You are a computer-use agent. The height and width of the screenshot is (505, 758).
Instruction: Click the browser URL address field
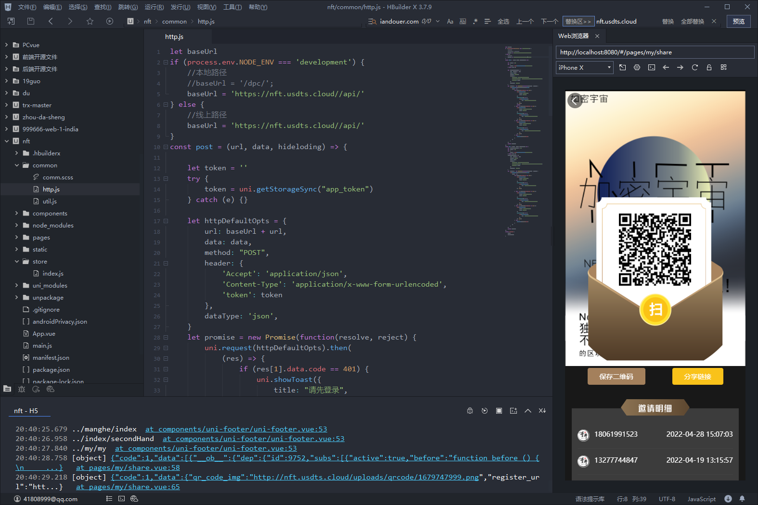[x=655, y=52]
